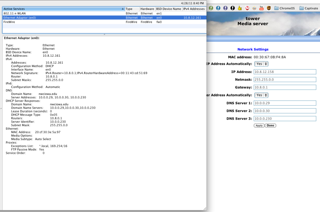Click the black exclamation bookmark icon
This screenshot has height=212, width=320.
232,8
